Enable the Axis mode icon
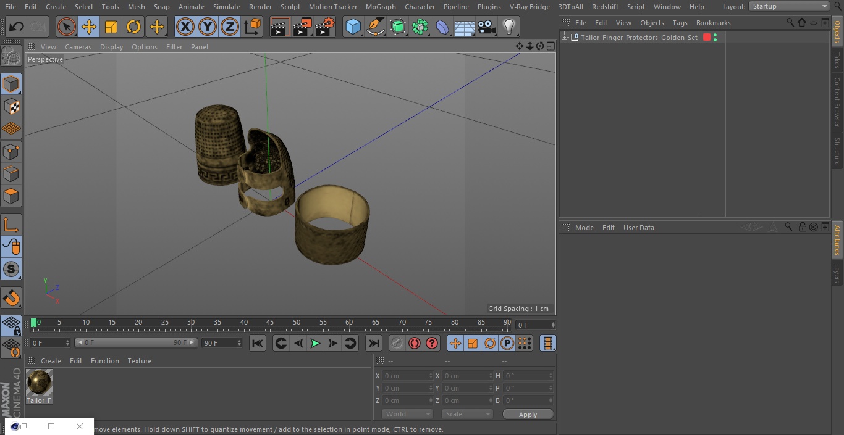 [11, 225]
